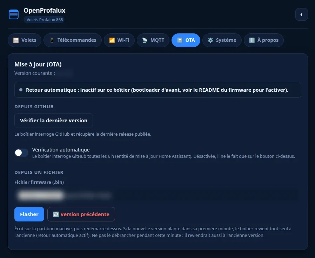Click the window icon in Volets tab
Viewport: 315px width, 258px height.
click(x=16, y=40)
